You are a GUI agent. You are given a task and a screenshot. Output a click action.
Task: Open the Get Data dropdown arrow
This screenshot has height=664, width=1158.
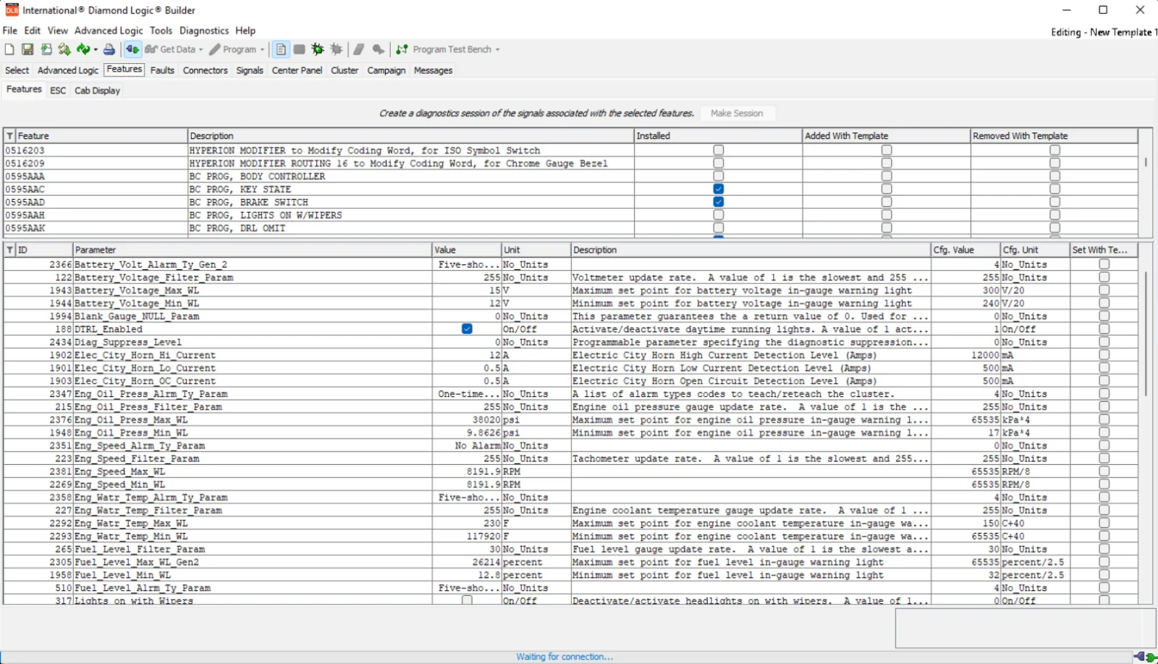click(201, 50)
